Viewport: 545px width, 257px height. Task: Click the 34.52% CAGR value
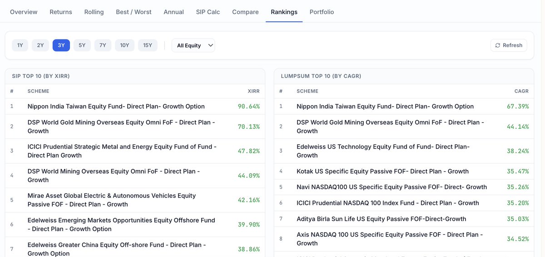(518, 239)
